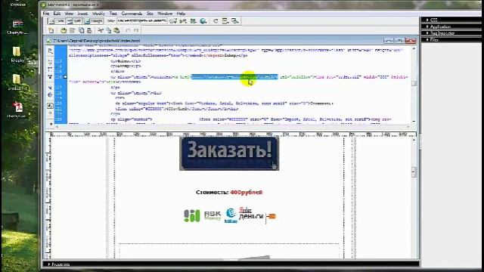Switch to Code view
The height and width of the screenshot is (272, 484).
57,21
